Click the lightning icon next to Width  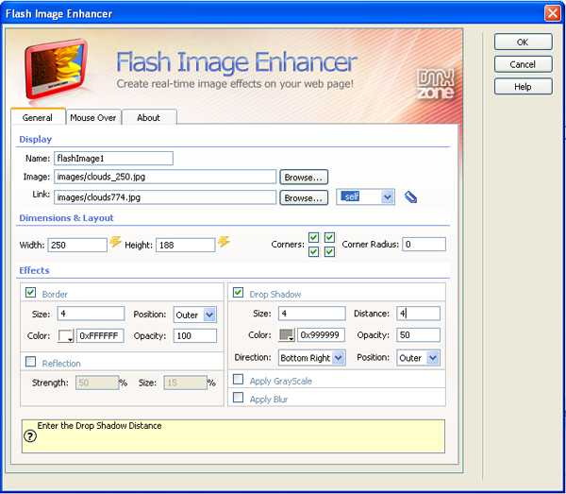pos(115,242)
